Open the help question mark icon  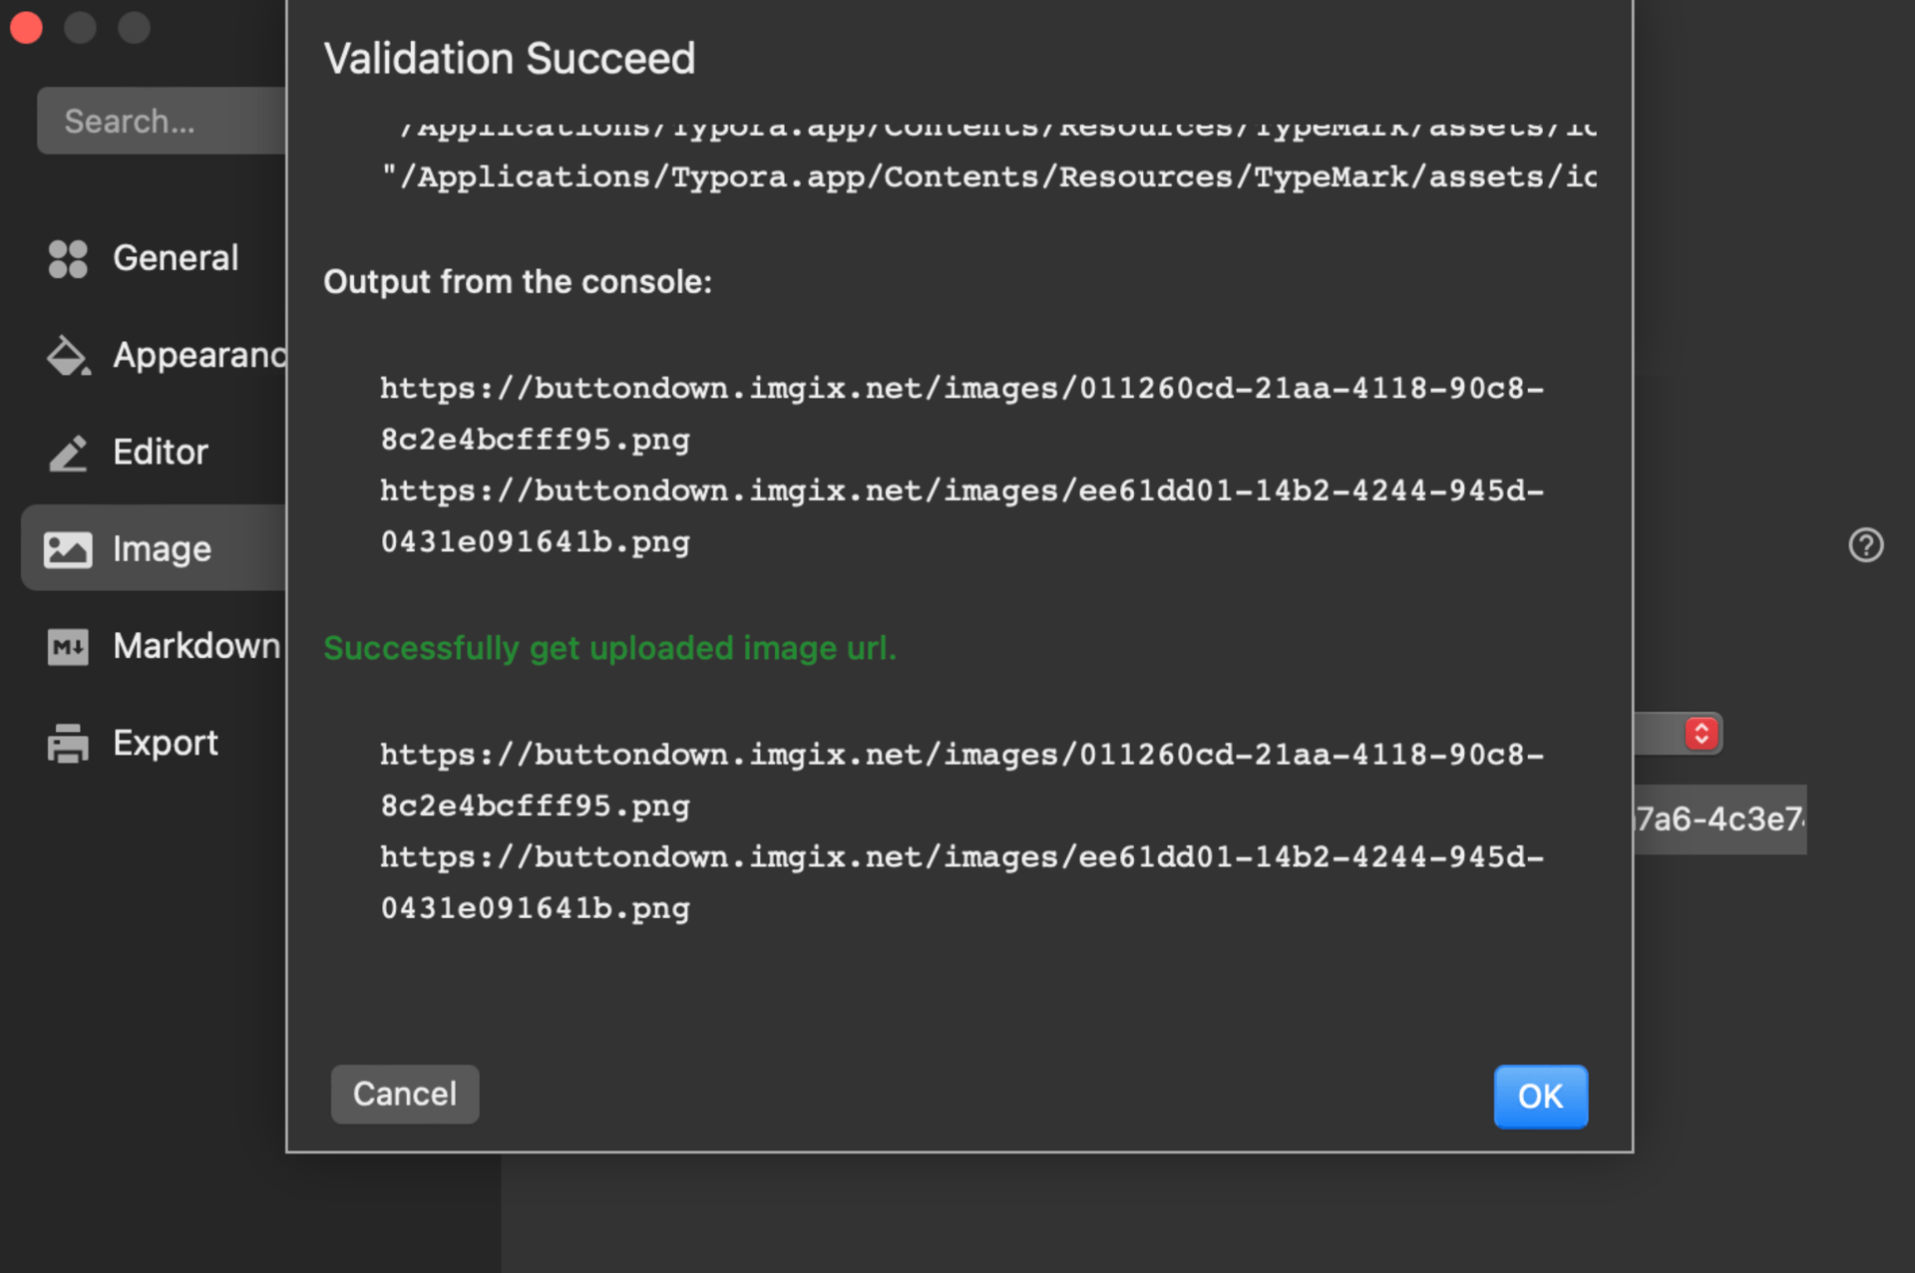click(x=1865, y=545)
